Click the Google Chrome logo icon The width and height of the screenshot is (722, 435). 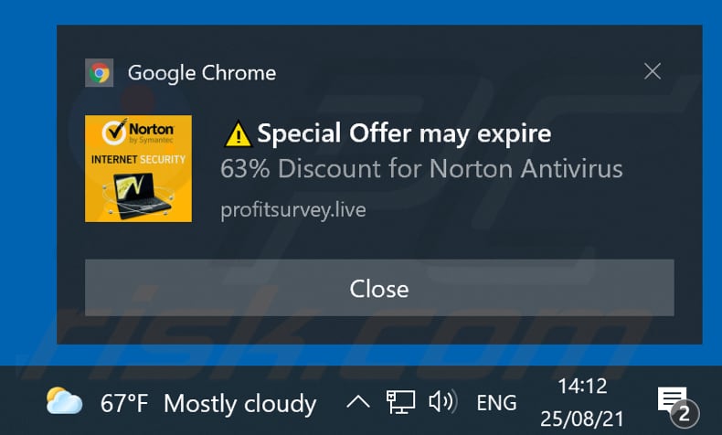coord(99,73)
